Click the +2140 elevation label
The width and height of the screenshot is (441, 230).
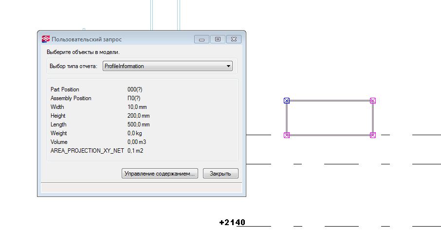point(232,223)
